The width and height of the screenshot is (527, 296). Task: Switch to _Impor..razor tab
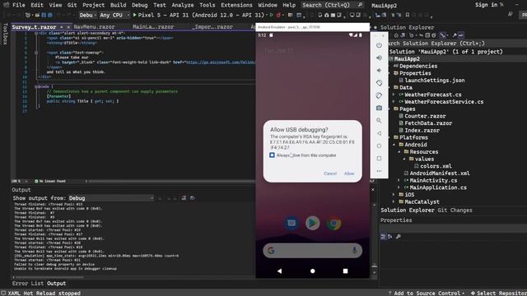click(212, 26)
